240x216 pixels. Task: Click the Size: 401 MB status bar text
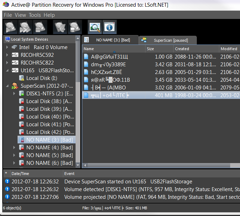[136, 208]
